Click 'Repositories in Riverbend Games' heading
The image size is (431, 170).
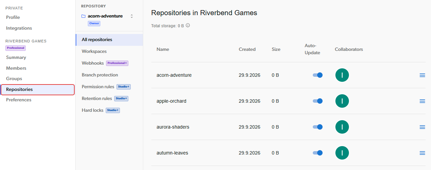(204, 13)
